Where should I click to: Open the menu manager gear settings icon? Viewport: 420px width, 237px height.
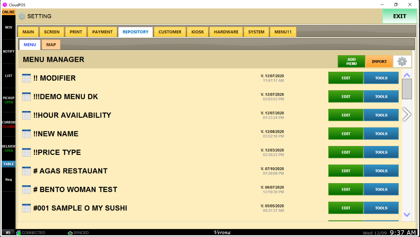point(402,61)
